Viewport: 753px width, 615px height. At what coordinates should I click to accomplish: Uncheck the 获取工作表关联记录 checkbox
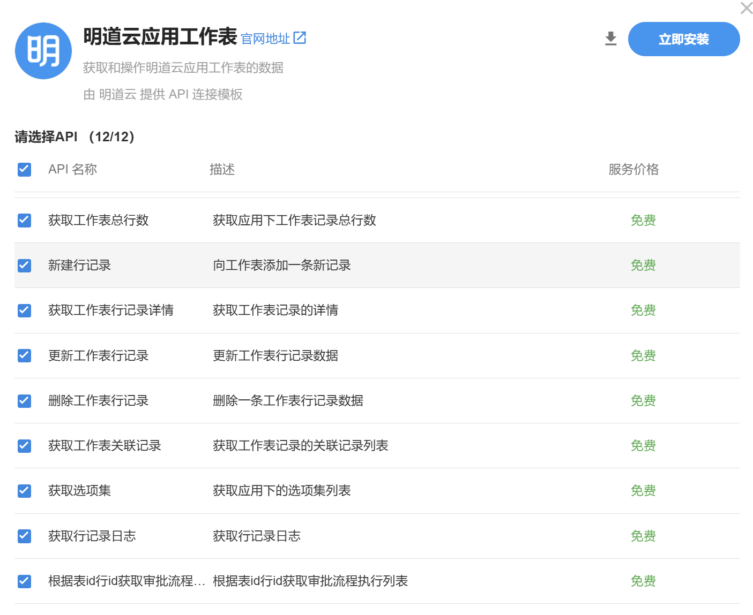pos(25,445)
